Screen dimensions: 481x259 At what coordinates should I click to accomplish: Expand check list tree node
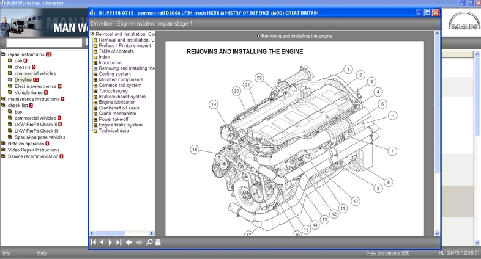click(3, 105)
